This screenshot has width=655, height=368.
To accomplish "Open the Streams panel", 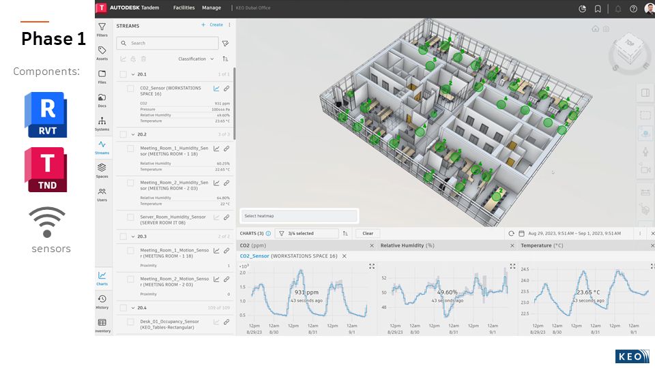I will (102, 147).
